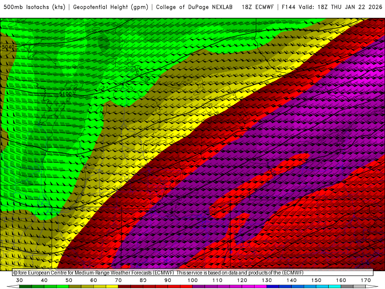Click the legend value 50
Screen dimensions: 385x289
point(69,280)
